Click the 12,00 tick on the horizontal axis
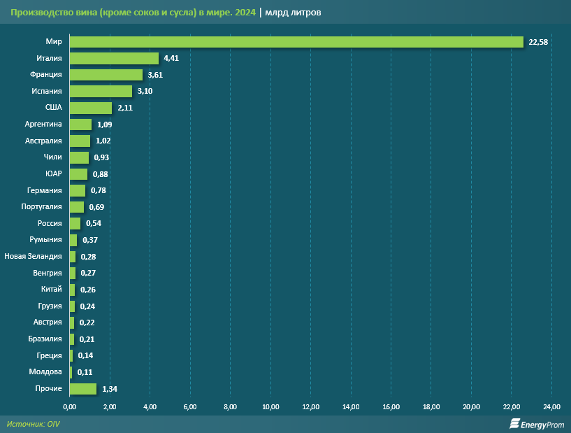 [310, 407]
